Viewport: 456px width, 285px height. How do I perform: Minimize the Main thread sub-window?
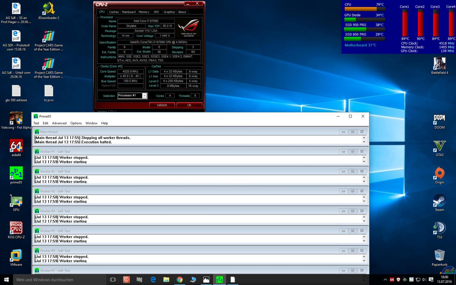[x=343, y=132]
